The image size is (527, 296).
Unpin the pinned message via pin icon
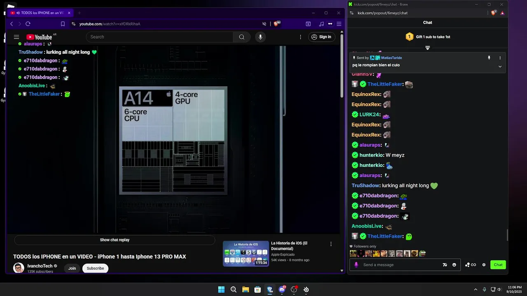(489, 58)
